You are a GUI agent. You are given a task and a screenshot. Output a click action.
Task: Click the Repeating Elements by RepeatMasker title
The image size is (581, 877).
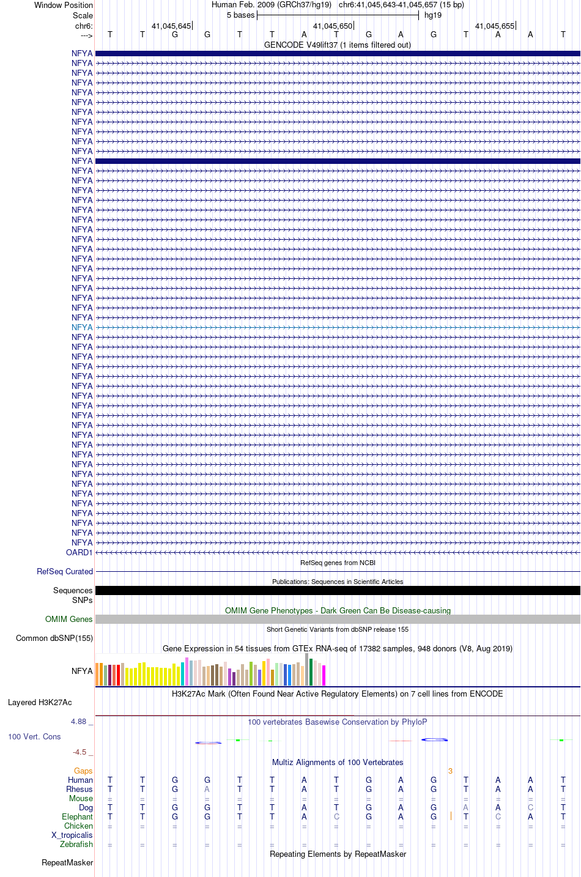pos(338,854)
